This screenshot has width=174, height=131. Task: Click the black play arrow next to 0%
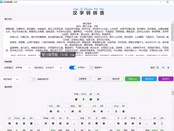(168, 68)
